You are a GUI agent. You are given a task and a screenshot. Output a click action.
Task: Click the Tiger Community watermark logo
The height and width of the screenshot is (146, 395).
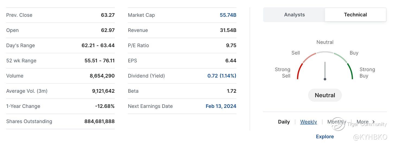[x=338, y=124]
